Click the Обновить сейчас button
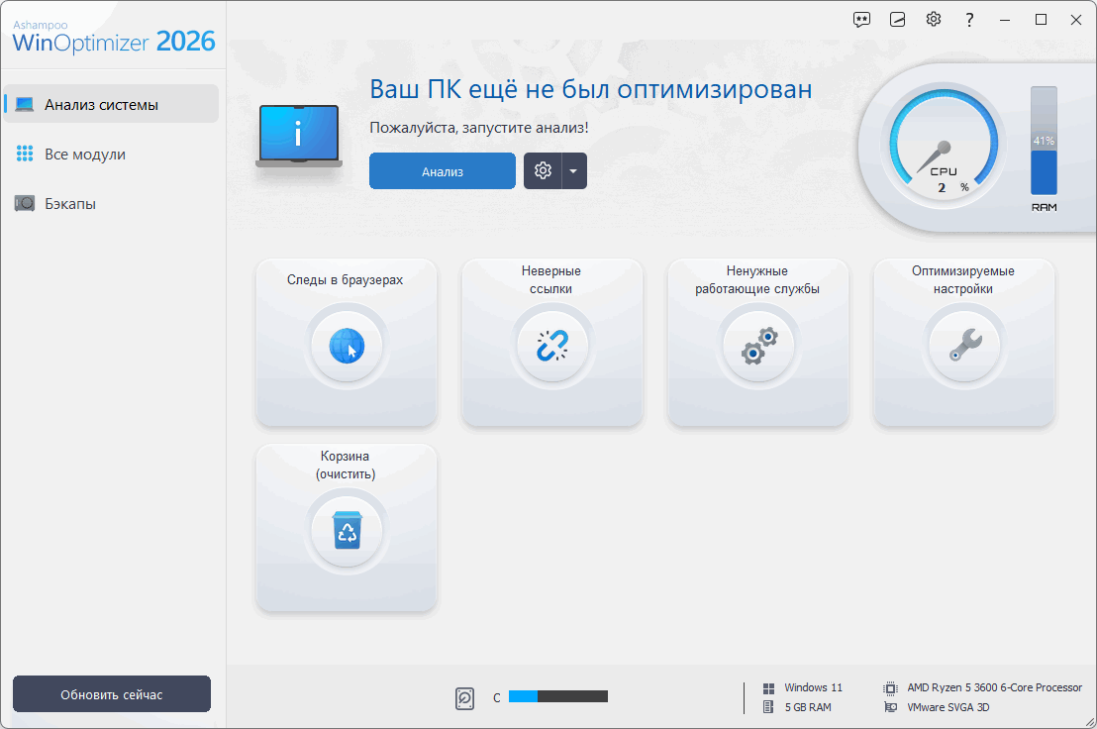This screenshot has width=1097, height=729. 112,694
